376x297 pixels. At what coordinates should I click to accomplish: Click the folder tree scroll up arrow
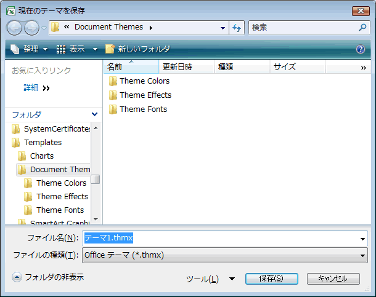click(x=96, y=128)
